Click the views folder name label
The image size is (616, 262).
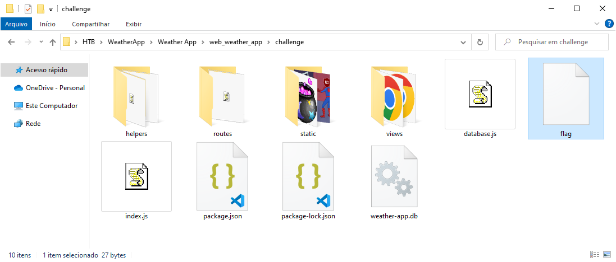point(394,134)
